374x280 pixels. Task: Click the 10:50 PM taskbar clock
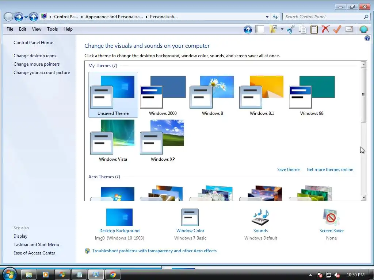point(355,275)
